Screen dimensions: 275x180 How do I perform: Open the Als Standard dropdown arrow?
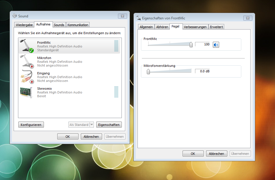point(92,125)
